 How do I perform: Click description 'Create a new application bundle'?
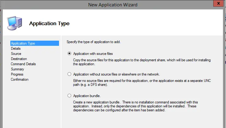pyautogui.click(x=135, y=106)
